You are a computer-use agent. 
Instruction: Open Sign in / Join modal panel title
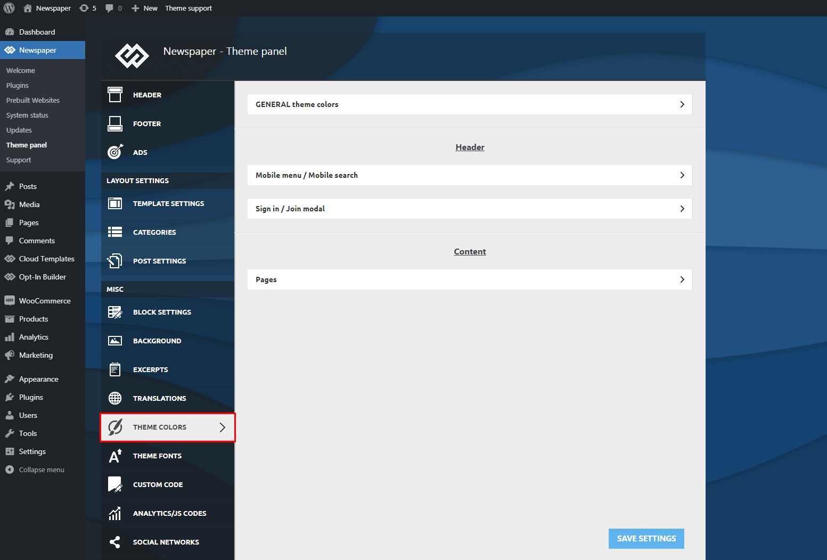tap(290, 209)
